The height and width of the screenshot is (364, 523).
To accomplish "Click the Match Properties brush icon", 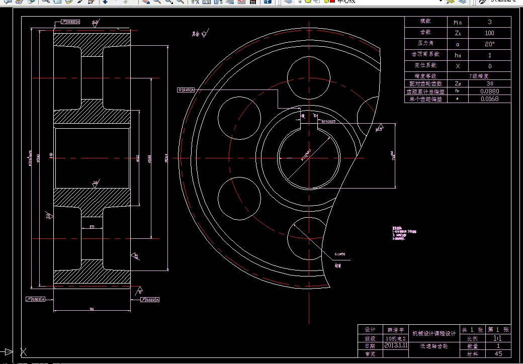I will 80,2.
